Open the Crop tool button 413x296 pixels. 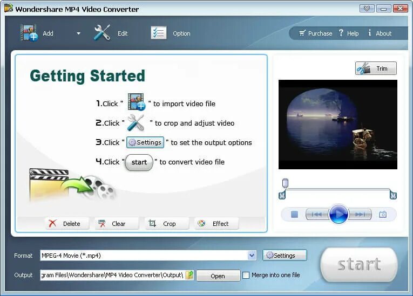coord(166,224)
